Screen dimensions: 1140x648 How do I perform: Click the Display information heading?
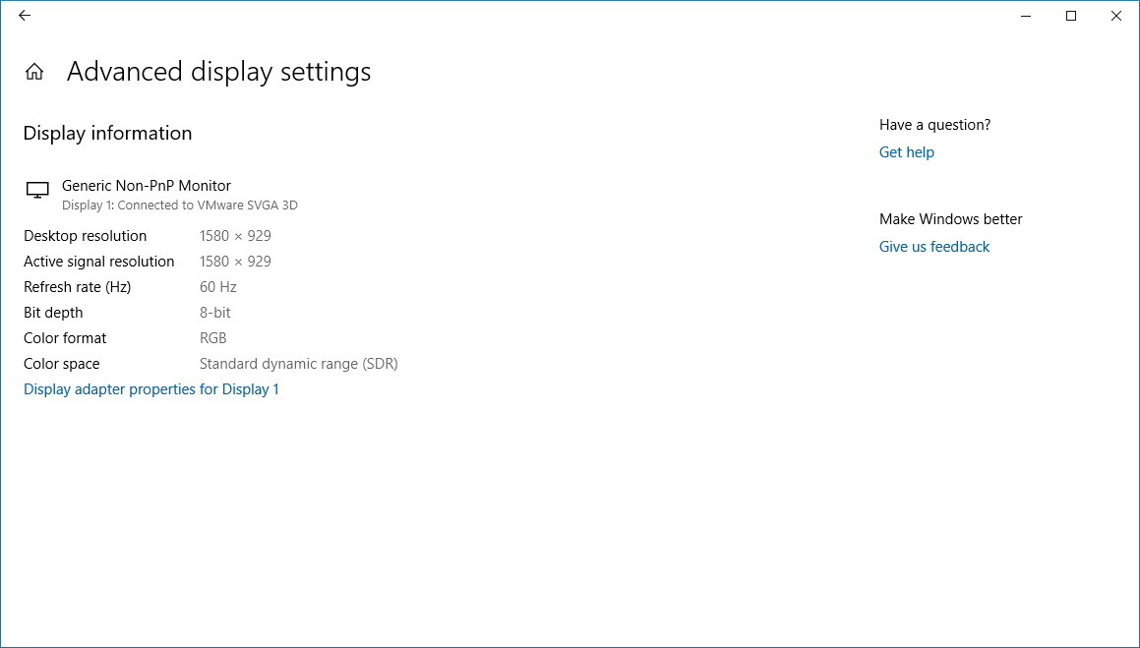[x=107, y=134]
